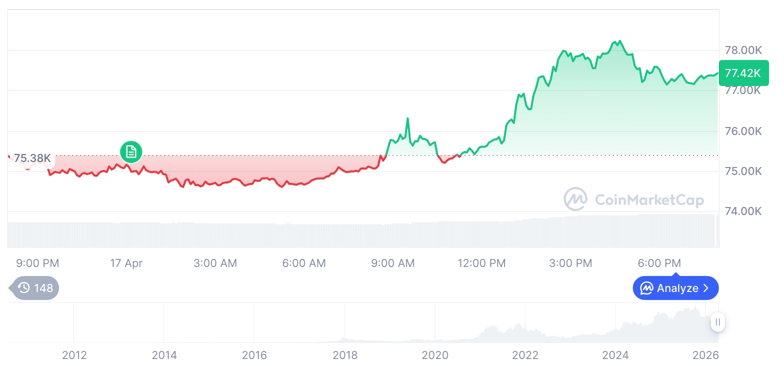Click the 2026 year label
Image resolution: width=784 pixels, height=366 pixels.
pyautogui.click(x=705, y=355)
